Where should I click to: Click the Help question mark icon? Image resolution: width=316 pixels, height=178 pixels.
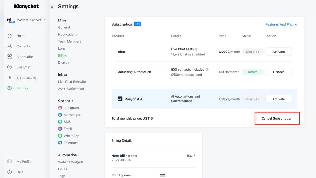tap(9, 172)
